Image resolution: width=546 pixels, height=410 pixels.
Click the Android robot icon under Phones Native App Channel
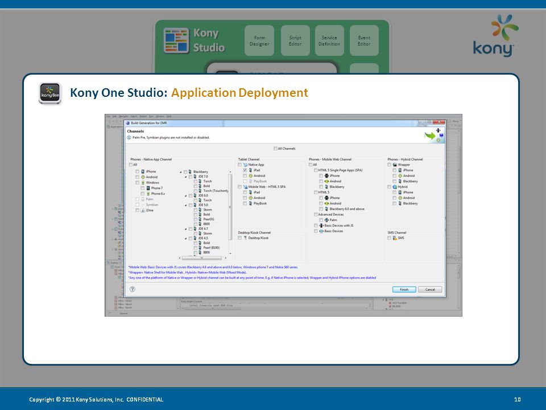point(143,177)
